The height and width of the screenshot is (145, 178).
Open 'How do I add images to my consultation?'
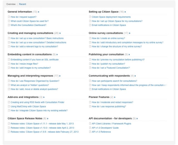coord(31,68)
